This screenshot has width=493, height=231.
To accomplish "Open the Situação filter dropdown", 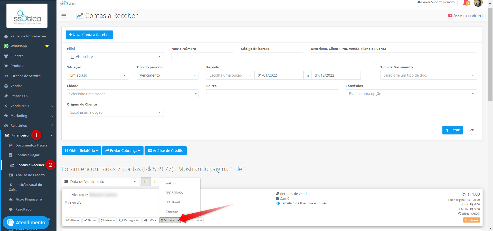I will (x=98, y=75).
